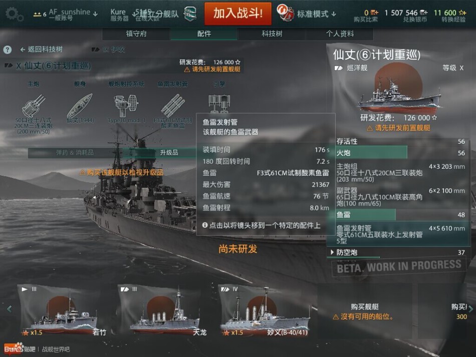Switch to the 镇守府 tab
Screen dimensions: 476x357
[136, 34]
